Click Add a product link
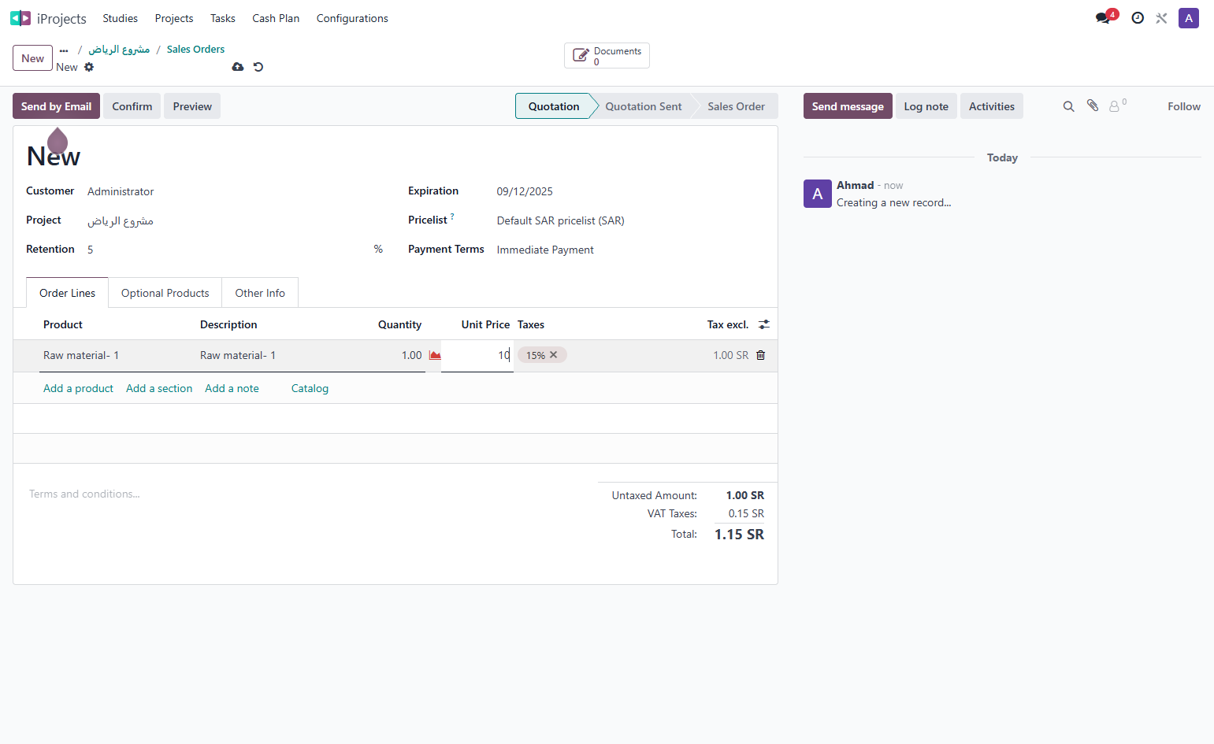This screenshot has height=744, width=1214. [x=78, y=388]
